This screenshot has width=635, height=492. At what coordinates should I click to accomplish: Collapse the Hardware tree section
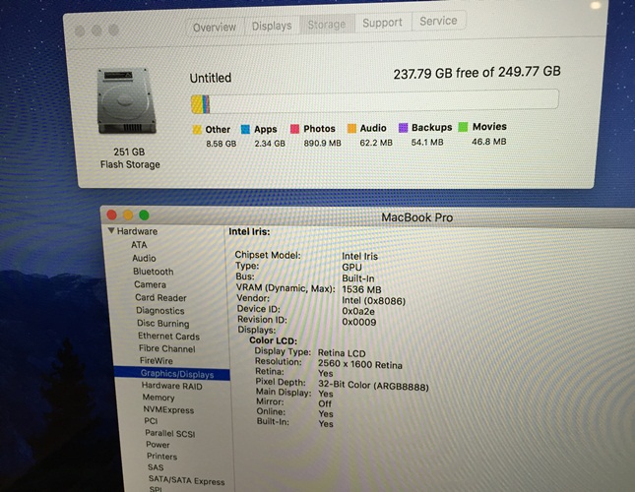(111, 230)
